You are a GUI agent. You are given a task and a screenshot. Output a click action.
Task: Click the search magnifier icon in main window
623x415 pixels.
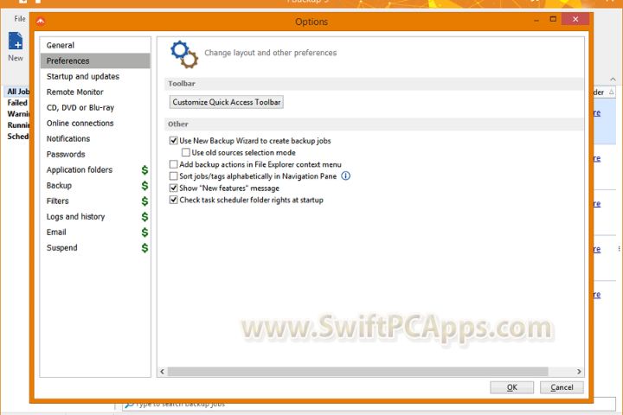click(x=129, y=405)
